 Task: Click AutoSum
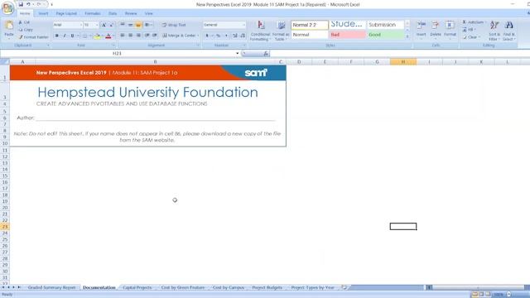coord(474,22)
